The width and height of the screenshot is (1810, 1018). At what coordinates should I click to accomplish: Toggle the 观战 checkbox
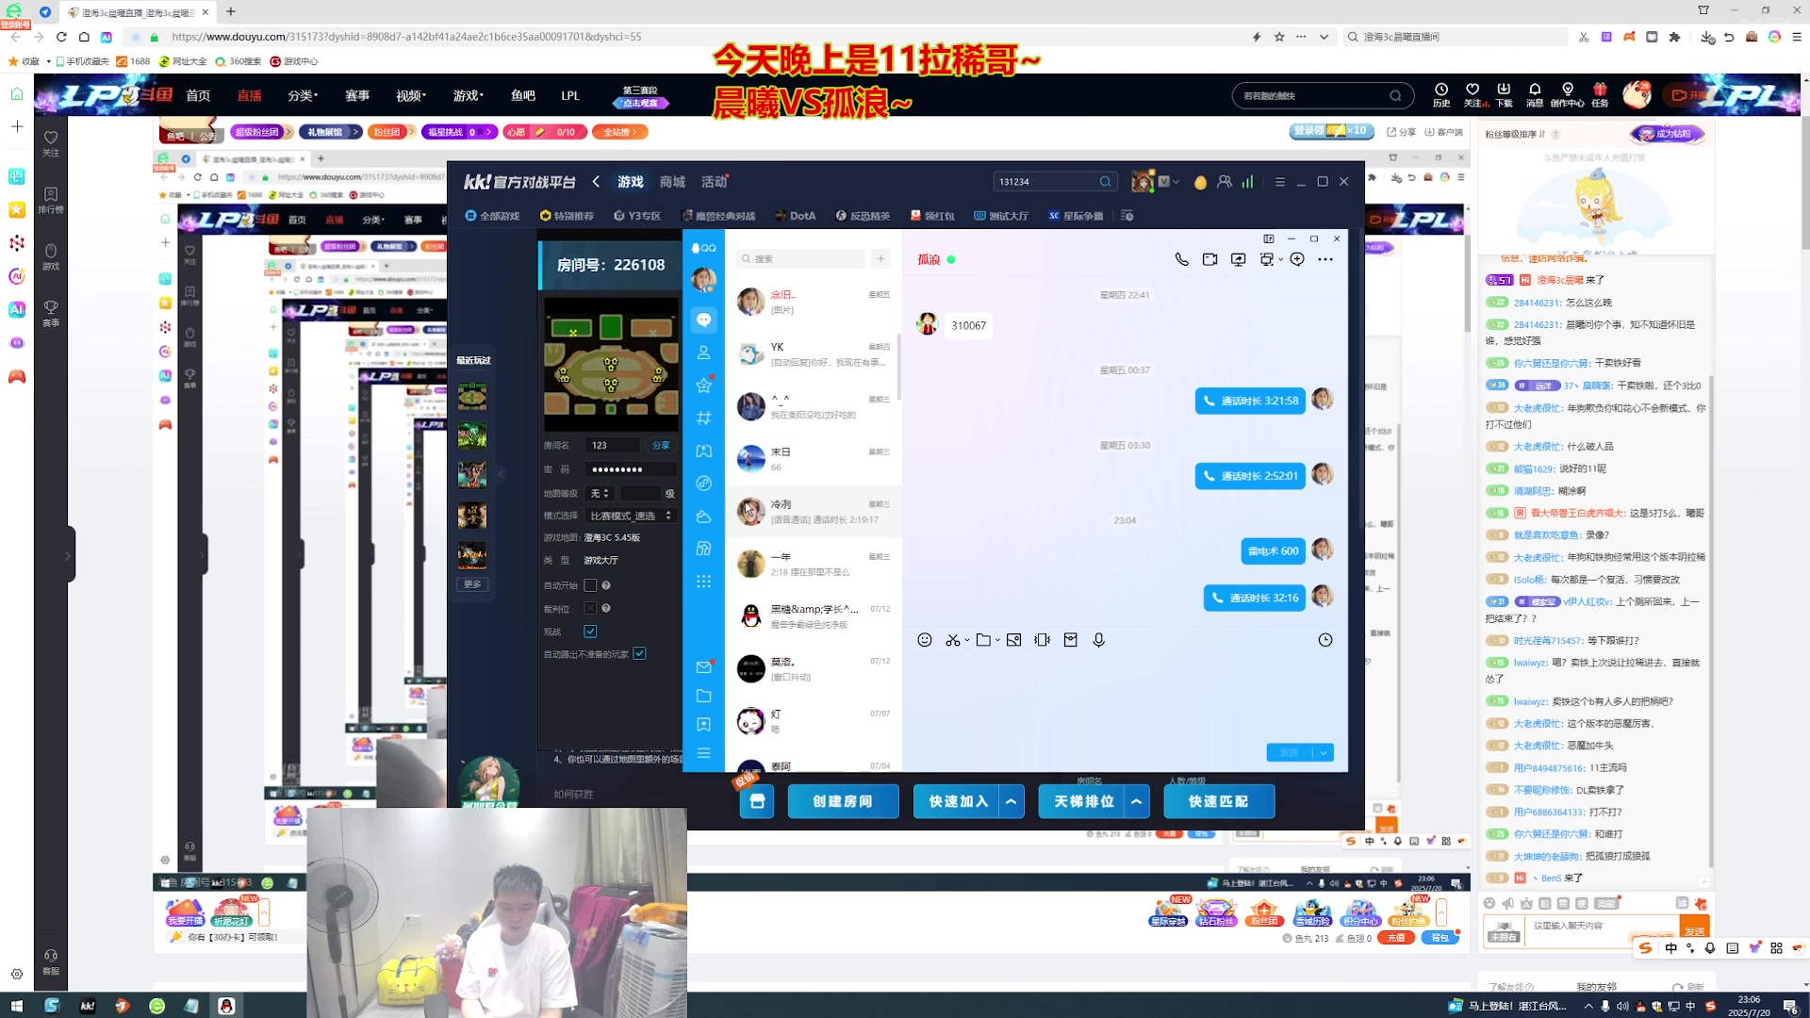[590, 632]
